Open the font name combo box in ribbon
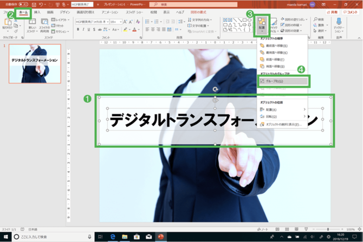 point(92,22)
